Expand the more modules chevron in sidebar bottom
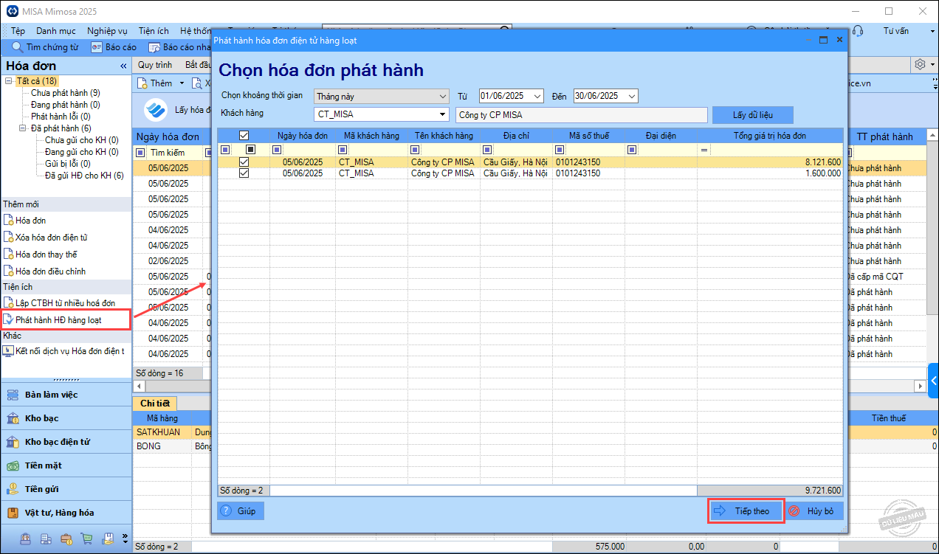This screenshot has width=939, height=554. pyautogui.click(x=125, y=538)
